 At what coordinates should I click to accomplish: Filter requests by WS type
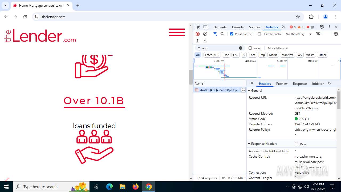(300, 55)
